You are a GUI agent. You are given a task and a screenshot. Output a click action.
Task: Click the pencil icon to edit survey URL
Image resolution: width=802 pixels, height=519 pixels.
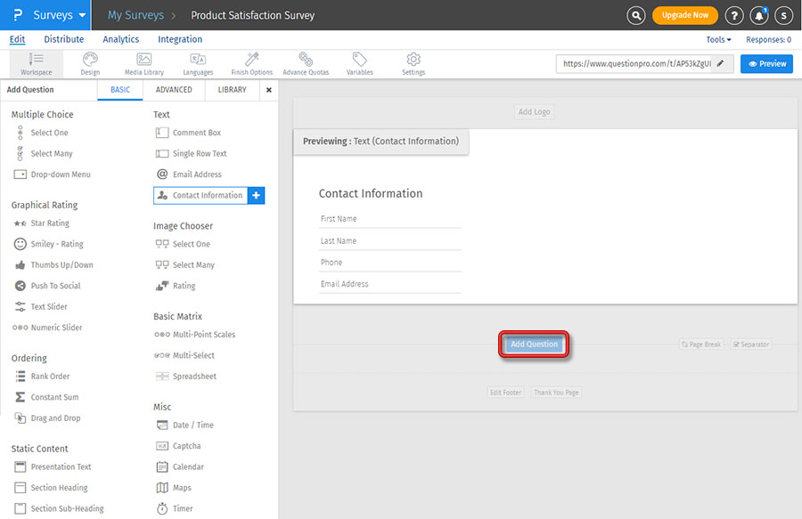pyautogui.click(x=720, y=64)
